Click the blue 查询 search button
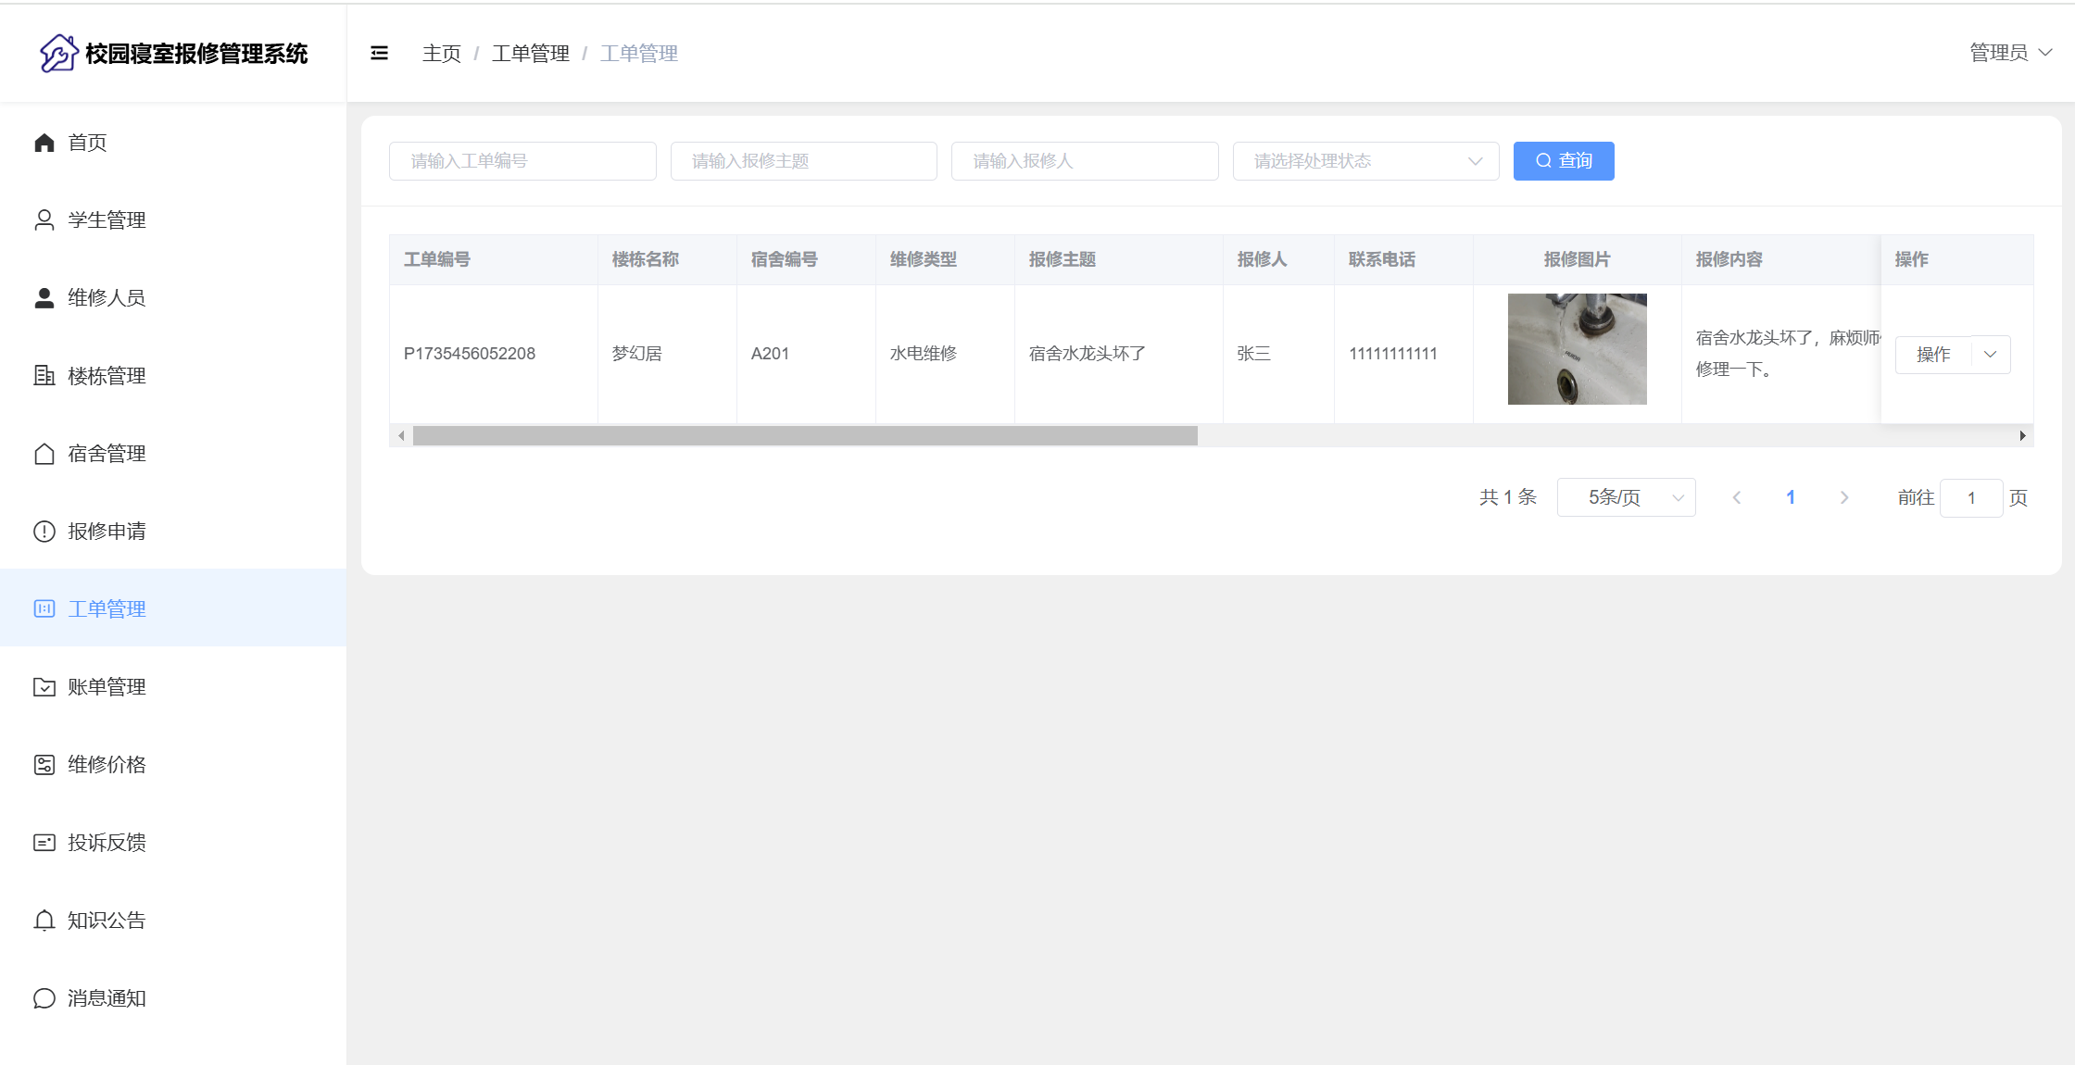The width and height of the screenshot is (2075, 1065). pos(1564,161)
